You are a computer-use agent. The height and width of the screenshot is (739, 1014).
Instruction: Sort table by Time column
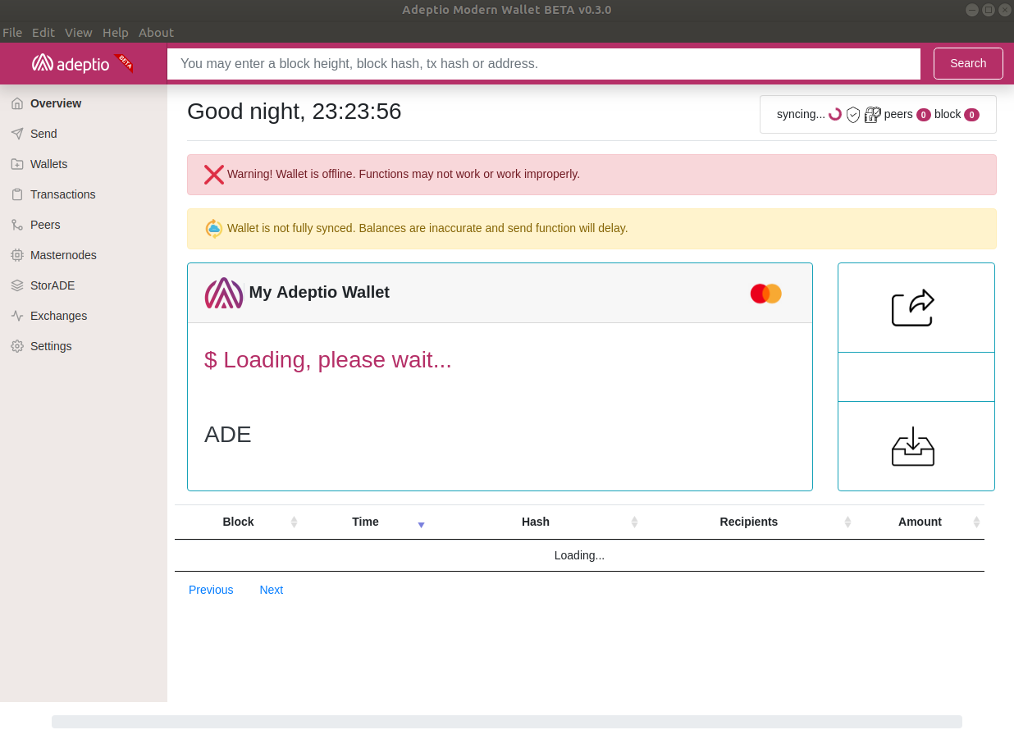(366, 522)
